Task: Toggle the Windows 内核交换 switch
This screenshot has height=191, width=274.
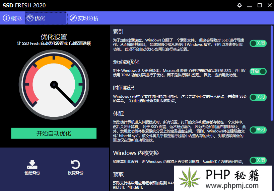Action: 258,160
